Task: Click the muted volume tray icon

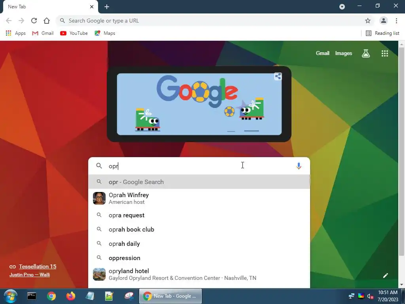Action: pyautogui.click(x=370, y=296)
